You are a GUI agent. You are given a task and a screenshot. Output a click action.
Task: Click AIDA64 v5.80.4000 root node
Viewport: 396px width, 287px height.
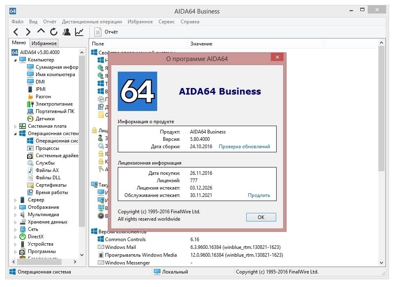point(36,52)
